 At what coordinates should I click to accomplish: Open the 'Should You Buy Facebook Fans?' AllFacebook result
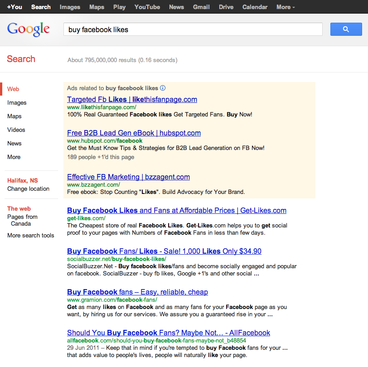(x=169, y=333)
